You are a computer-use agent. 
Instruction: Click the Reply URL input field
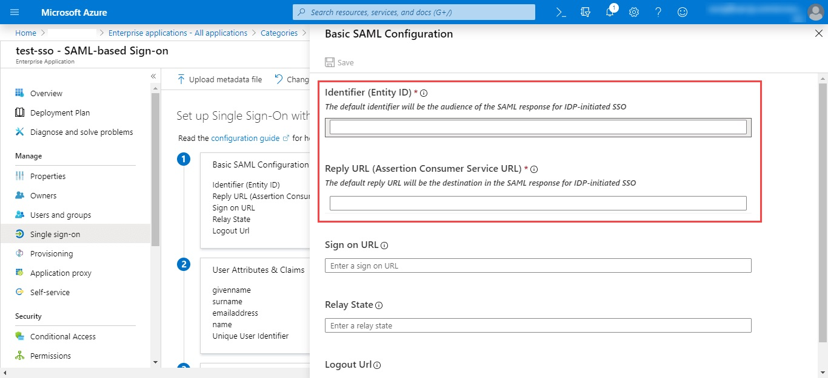pos(538,203)
